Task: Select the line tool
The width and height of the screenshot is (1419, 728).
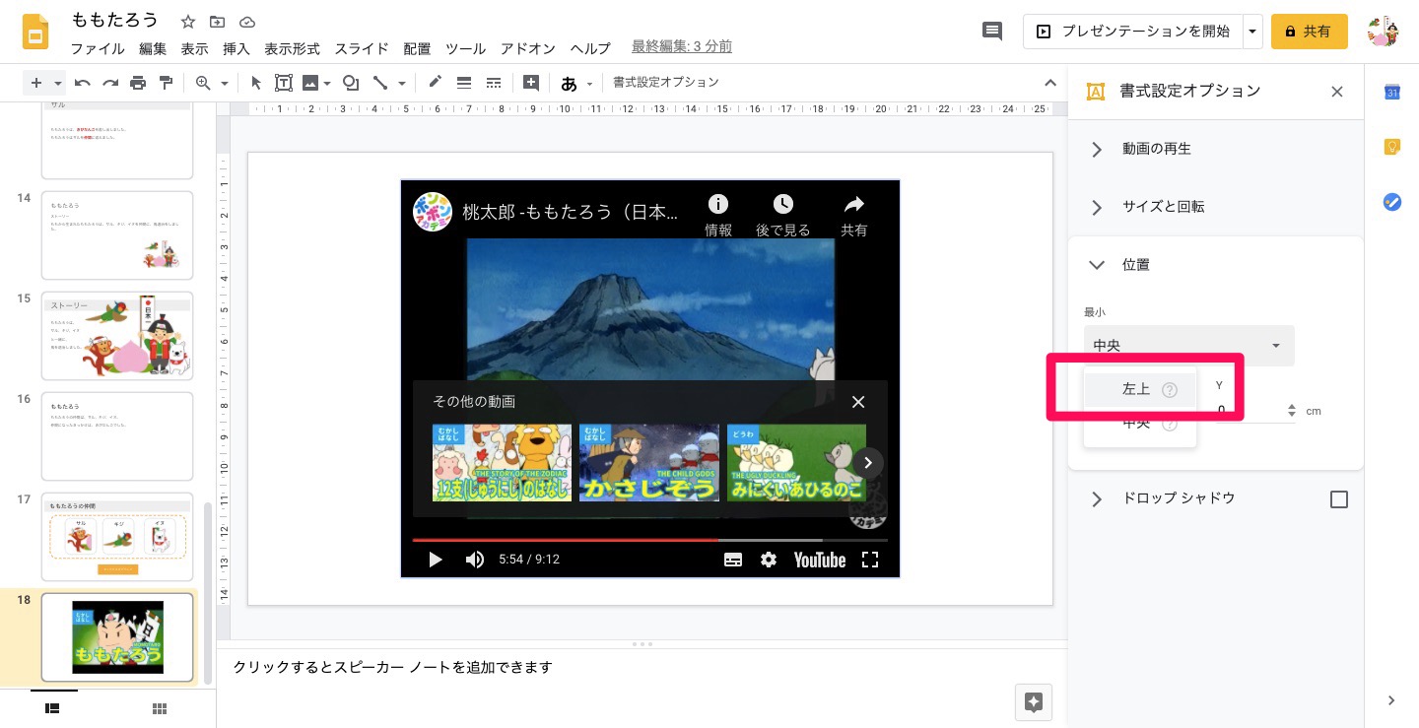Action: (x=379, y=83)
